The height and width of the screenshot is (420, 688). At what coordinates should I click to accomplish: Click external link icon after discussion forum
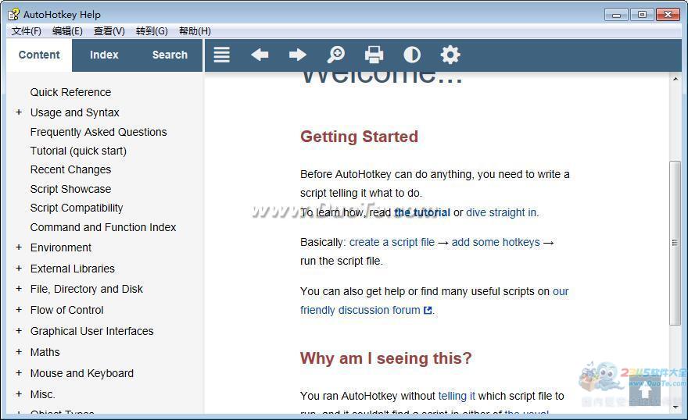pyautogui.click(x=428, y=310)
